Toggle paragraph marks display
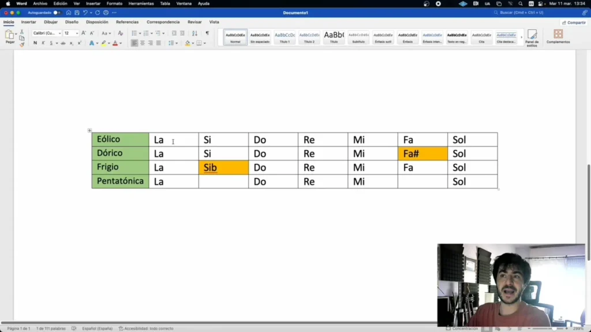591x332 pixels. (x=207, y=33)
